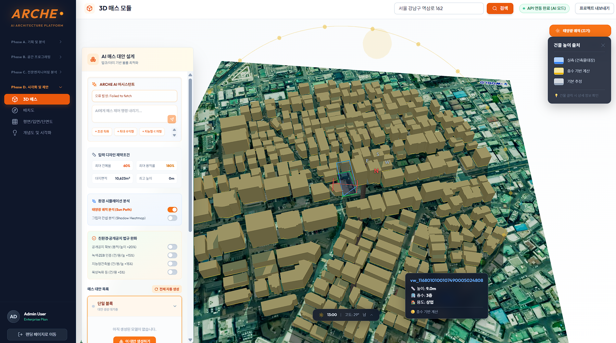The width and height of the screenshot is (616, 343).
Task: Click the house icon beside 용도: 상업
Action: [x=413, y=302]
